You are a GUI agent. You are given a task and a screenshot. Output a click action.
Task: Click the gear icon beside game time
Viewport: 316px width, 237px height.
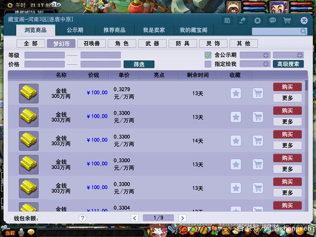pyautogui.click(x=10, y=5)
